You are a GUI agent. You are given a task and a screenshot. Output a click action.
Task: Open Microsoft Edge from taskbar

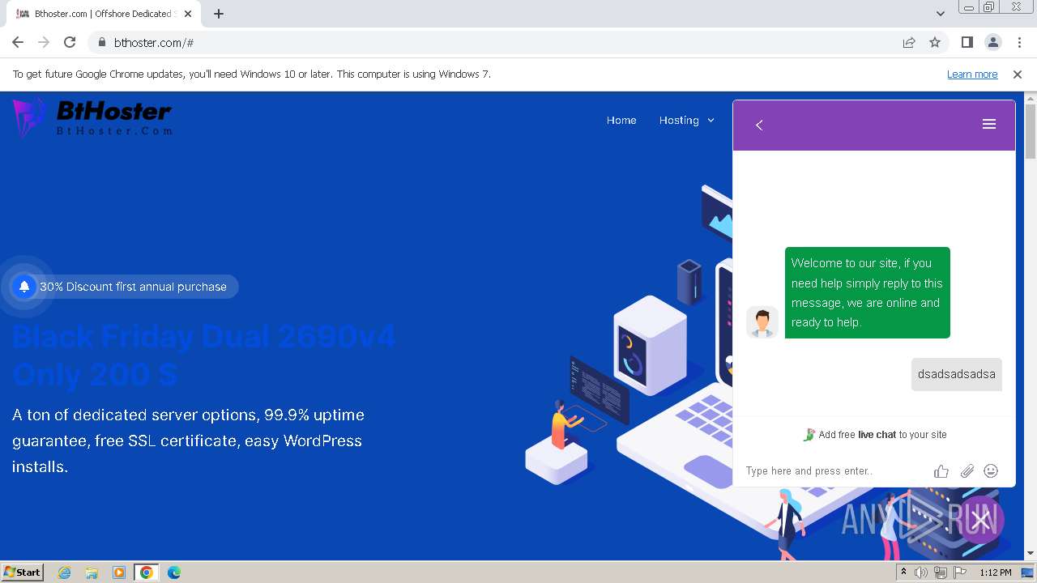pyautogui.click(x=173, y=572)
